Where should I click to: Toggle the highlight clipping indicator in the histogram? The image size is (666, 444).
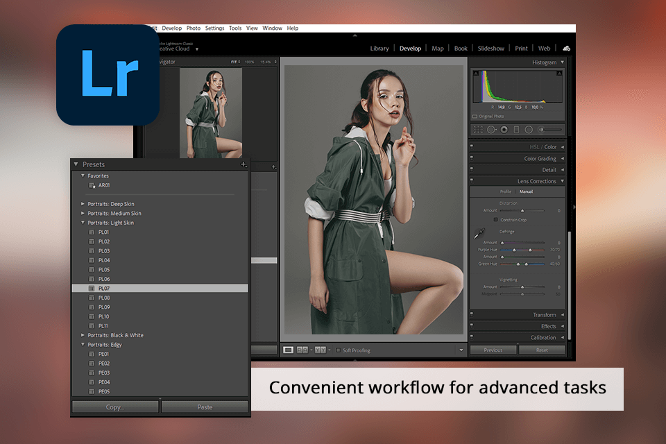559,74
